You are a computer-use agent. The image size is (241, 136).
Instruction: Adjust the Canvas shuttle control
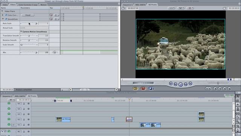pos(218,83)
